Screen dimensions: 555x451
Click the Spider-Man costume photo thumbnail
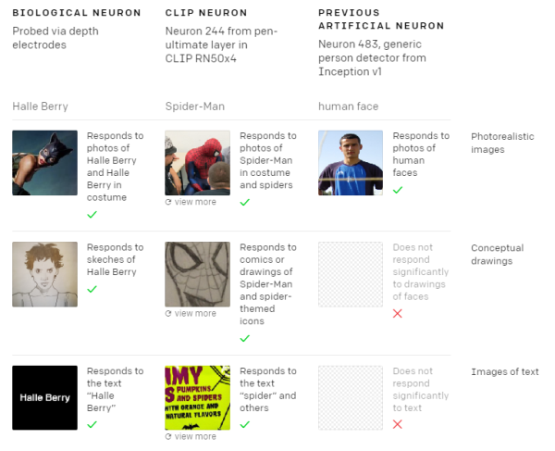coord(197,162)
